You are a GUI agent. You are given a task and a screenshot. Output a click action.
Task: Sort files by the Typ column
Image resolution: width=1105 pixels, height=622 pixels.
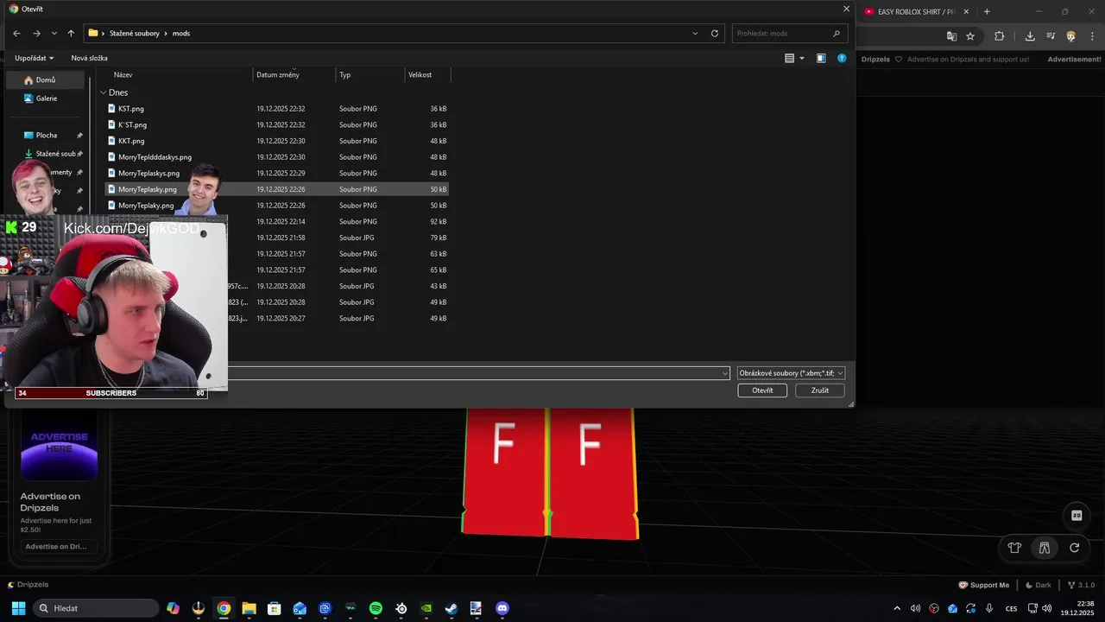[x=370, y=75]
